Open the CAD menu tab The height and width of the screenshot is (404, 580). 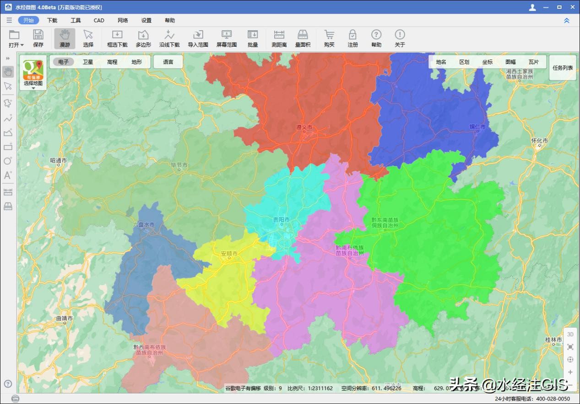click(x=99, y=21)
